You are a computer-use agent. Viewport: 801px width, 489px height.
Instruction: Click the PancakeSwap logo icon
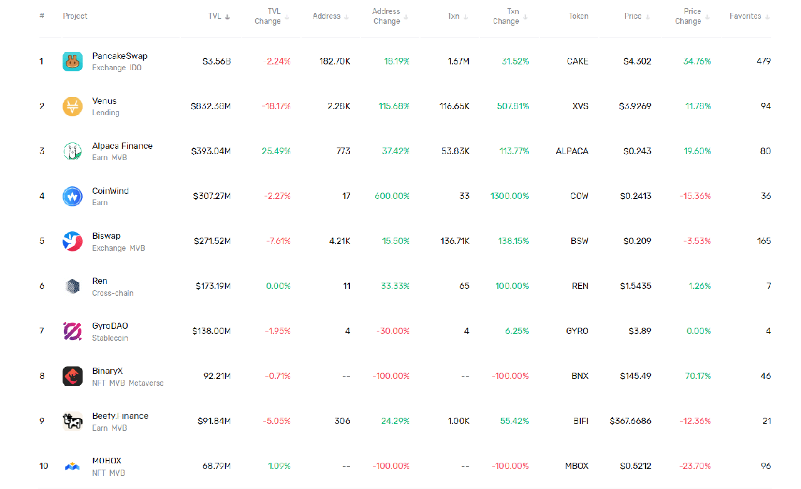pos(73,61)
